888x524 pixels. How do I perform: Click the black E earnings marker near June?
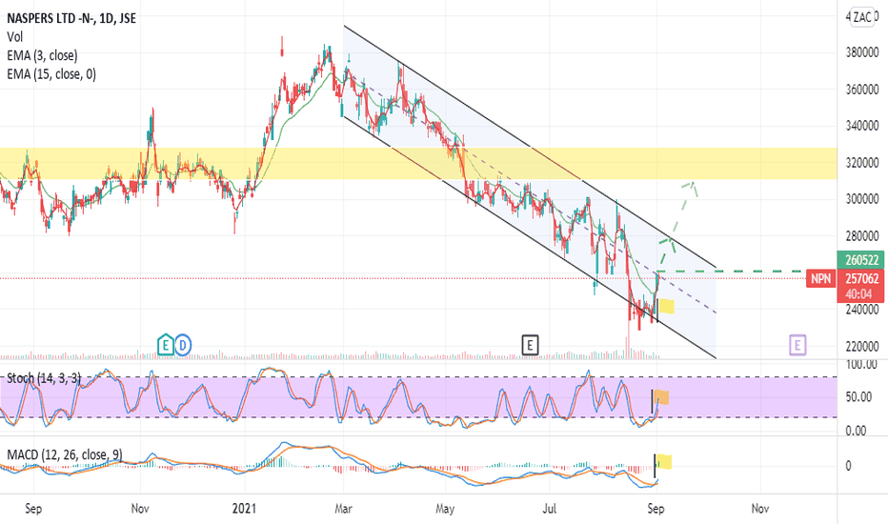[x=530, y=345]
